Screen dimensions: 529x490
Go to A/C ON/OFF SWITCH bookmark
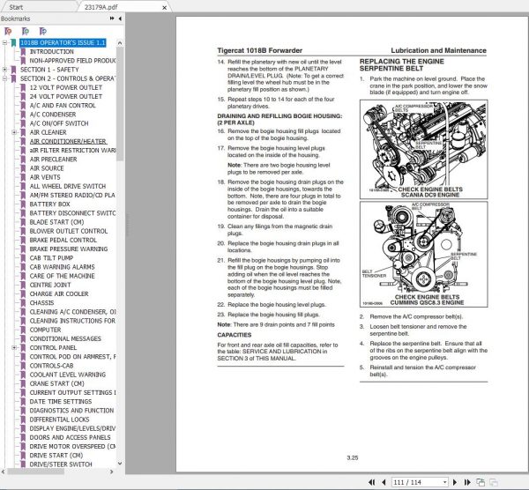59,123
